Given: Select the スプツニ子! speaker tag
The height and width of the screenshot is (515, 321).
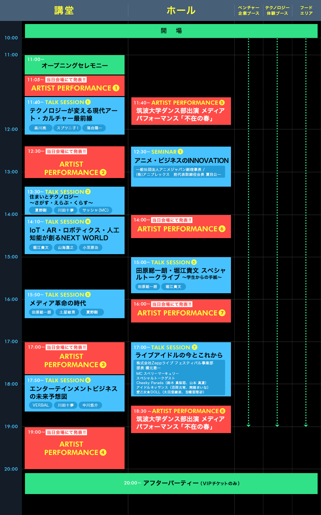Looking at the screenshot, I should coord(67,128).
